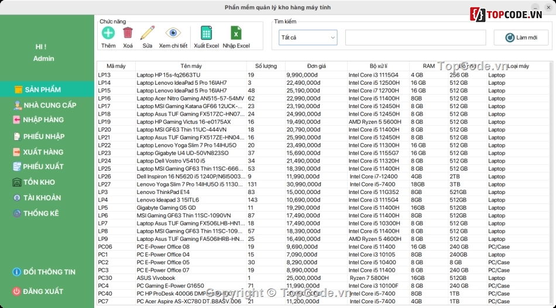The width and height of the screenshot is (556, 308).
Task: Open the THỐNG KÊ menu label
Action: pos(41,213)
